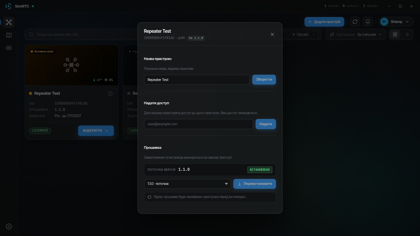Focus the device name field Repeater Test
Viewport: 420px width, 236px height.
197,80
